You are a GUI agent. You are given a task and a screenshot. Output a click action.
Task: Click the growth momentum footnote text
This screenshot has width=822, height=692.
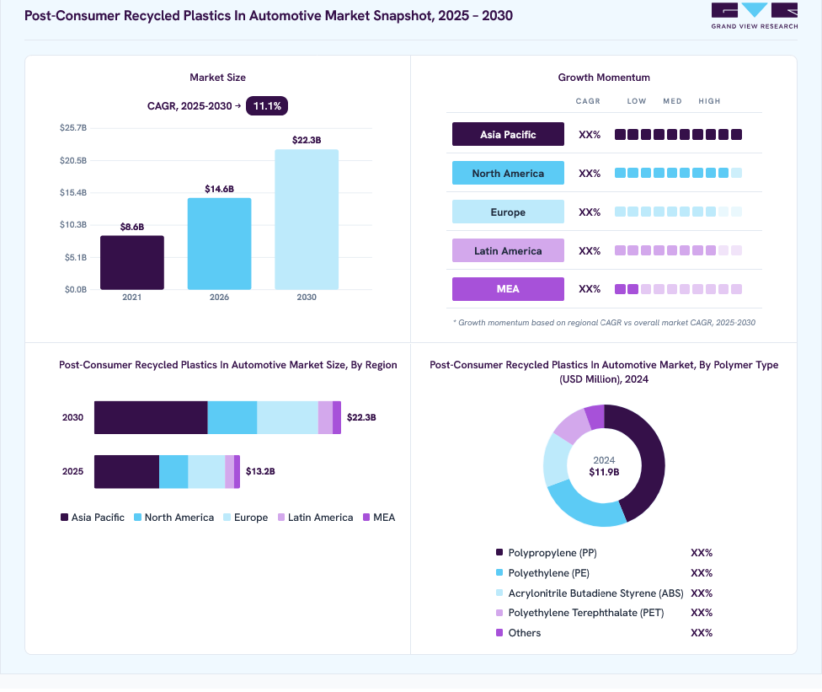604,323
